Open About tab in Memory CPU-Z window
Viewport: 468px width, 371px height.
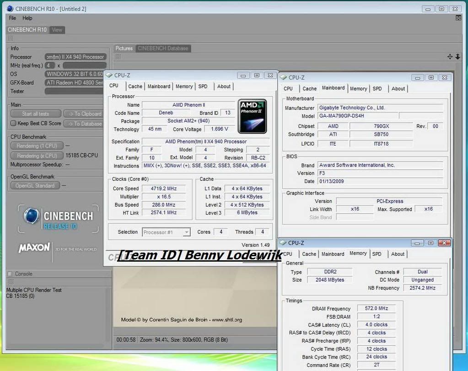(398, 254)
